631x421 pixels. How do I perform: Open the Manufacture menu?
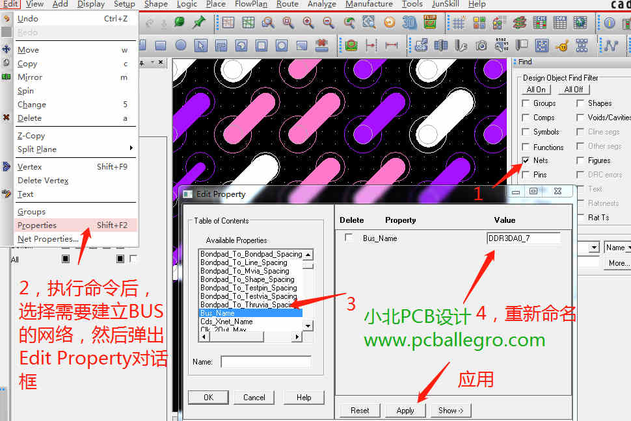[369, 4]
